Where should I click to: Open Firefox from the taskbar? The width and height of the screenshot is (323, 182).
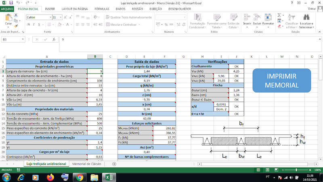click(x=50, y=177)
